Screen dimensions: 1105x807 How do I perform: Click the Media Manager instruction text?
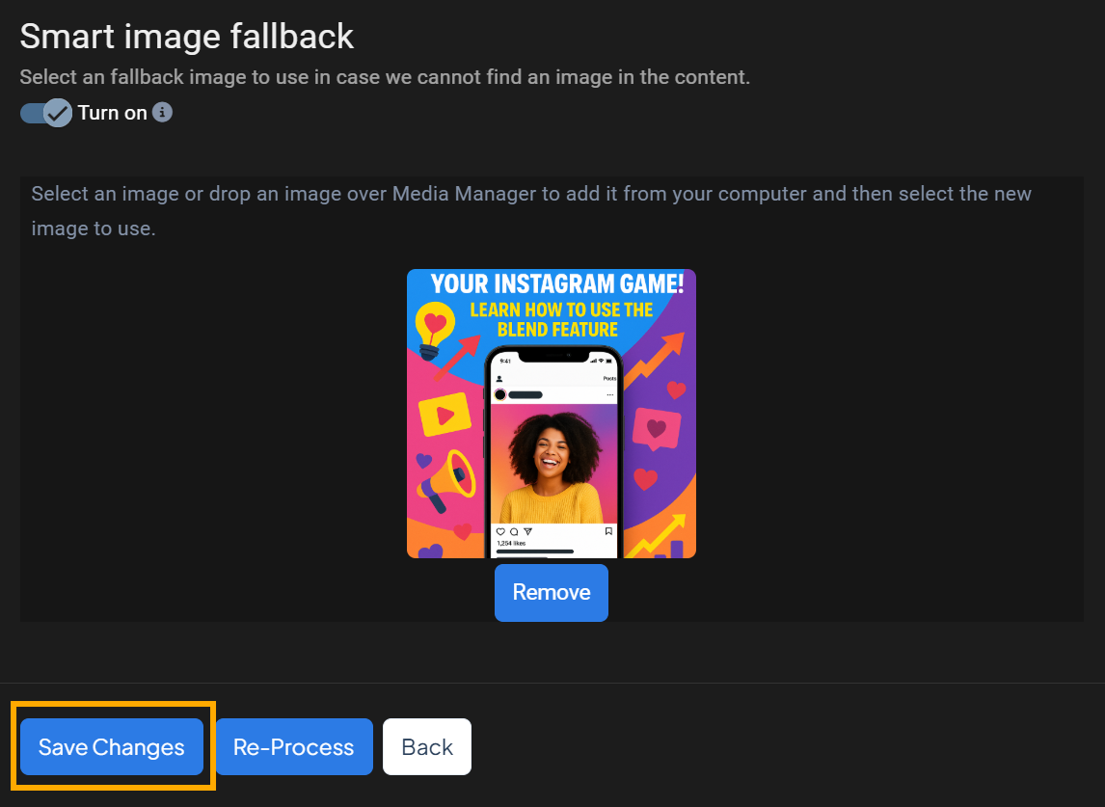[x=531, y=211]
